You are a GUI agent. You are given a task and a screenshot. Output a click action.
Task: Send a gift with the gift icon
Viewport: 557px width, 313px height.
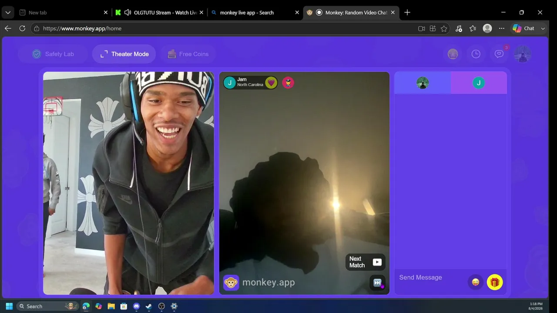pos(495,282)
